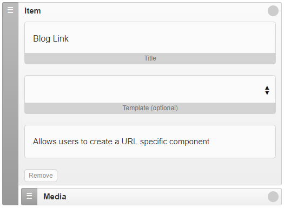
Task: Click the description field about URL specific component
Action: pos(150,142)
